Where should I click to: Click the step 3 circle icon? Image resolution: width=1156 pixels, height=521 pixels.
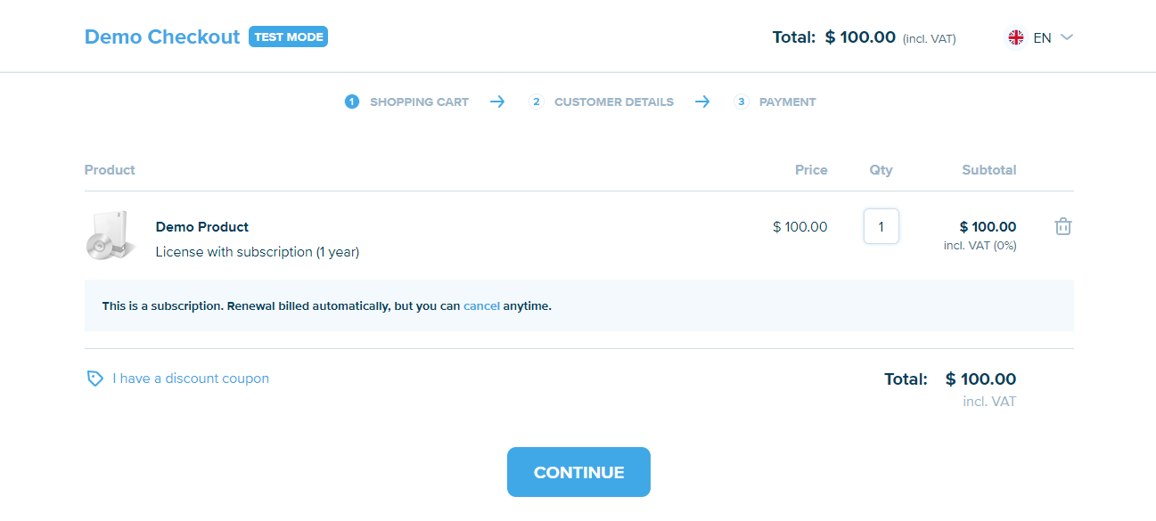point(742,102)
